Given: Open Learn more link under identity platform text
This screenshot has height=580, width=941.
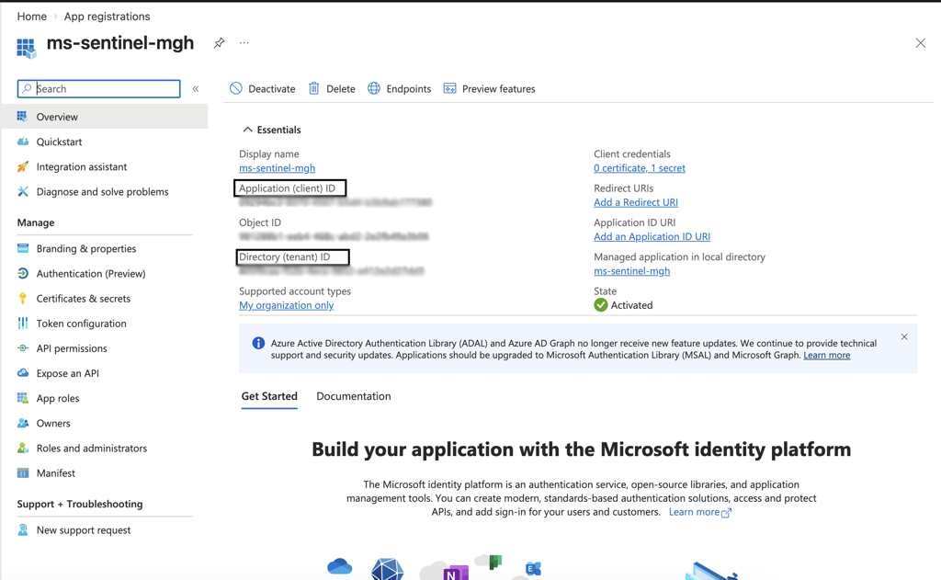Looking at the screenshot, I should coord(699,512).
